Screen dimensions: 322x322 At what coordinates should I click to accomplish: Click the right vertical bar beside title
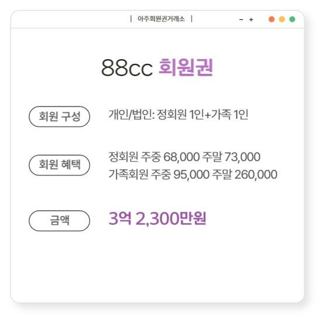(x=191, y=19)
